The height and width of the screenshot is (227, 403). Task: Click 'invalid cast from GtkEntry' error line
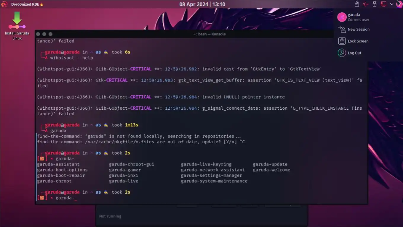point(179,69)
